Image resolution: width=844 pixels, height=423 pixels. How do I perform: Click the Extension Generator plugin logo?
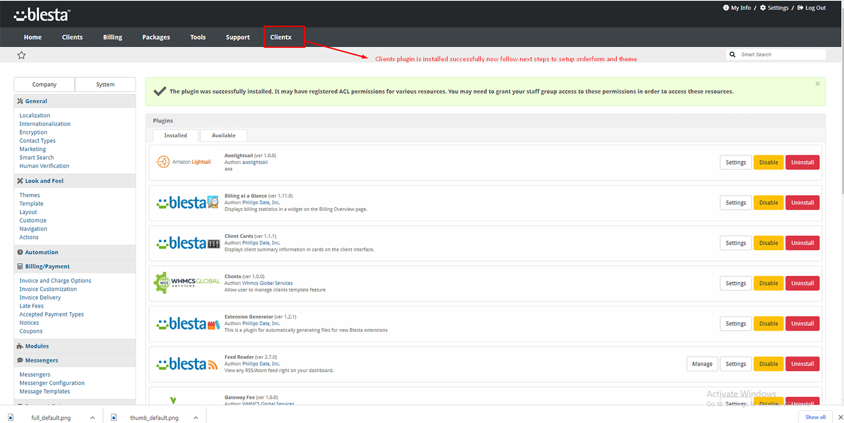point(187,323)
